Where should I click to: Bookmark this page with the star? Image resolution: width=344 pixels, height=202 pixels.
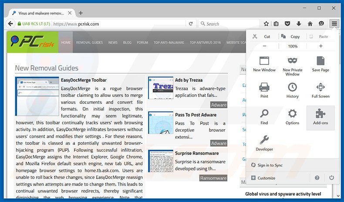click(266, 24)
